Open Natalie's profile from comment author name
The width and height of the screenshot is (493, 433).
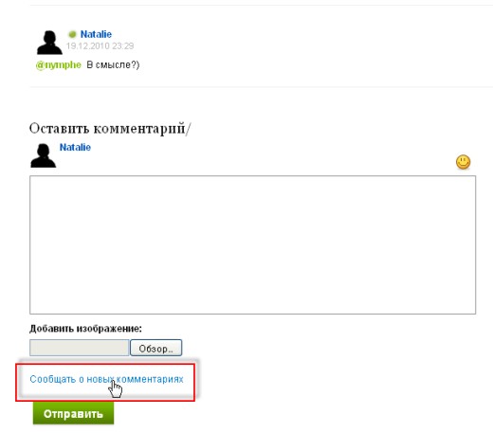(96, 34)
